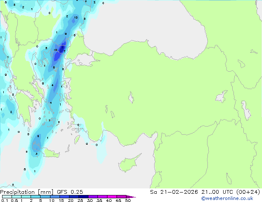This screenshot has height=202, width=262.
Task: Click the 'Sa 21-02-2026' date text
Action: [174, 192]
